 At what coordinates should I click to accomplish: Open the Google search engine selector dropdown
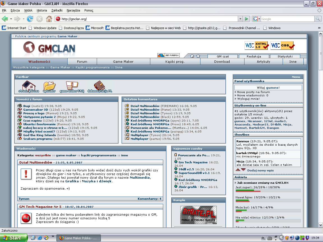tap(257, 19)
